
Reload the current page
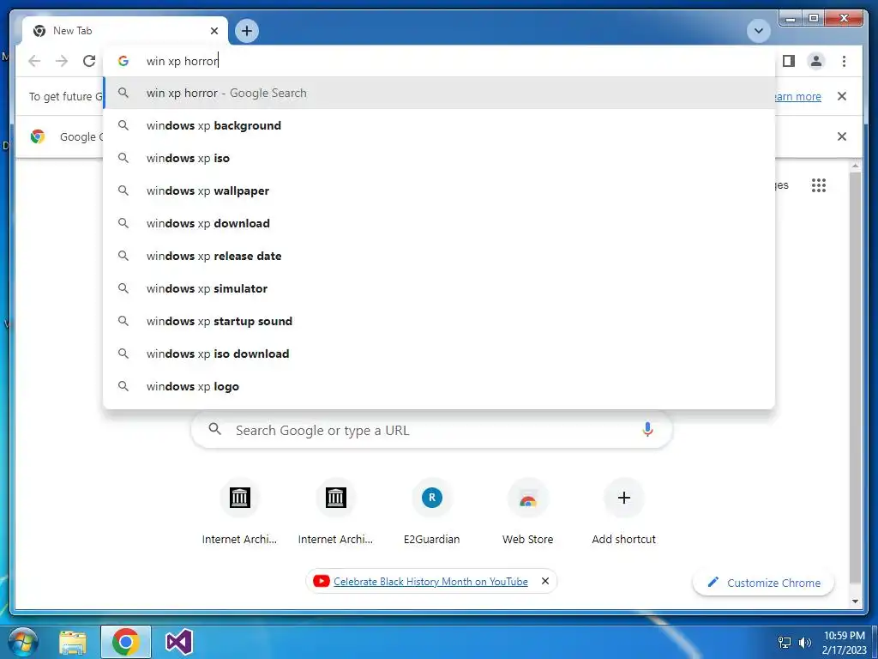[x=89, y=61]
